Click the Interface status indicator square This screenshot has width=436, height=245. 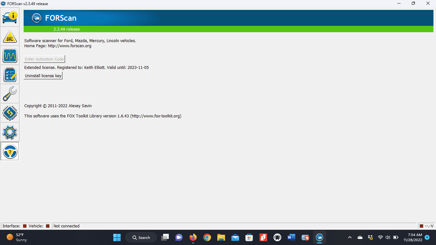[x=25, y=226]
